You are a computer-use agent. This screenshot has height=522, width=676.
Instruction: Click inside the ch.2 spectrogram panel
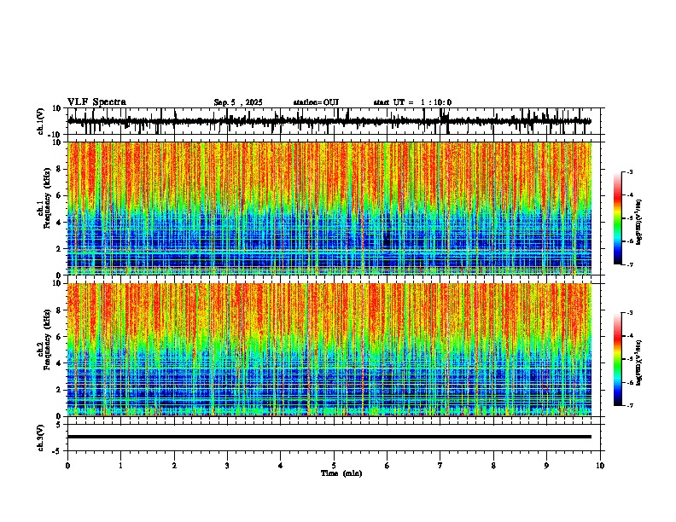tap(329, 350)
